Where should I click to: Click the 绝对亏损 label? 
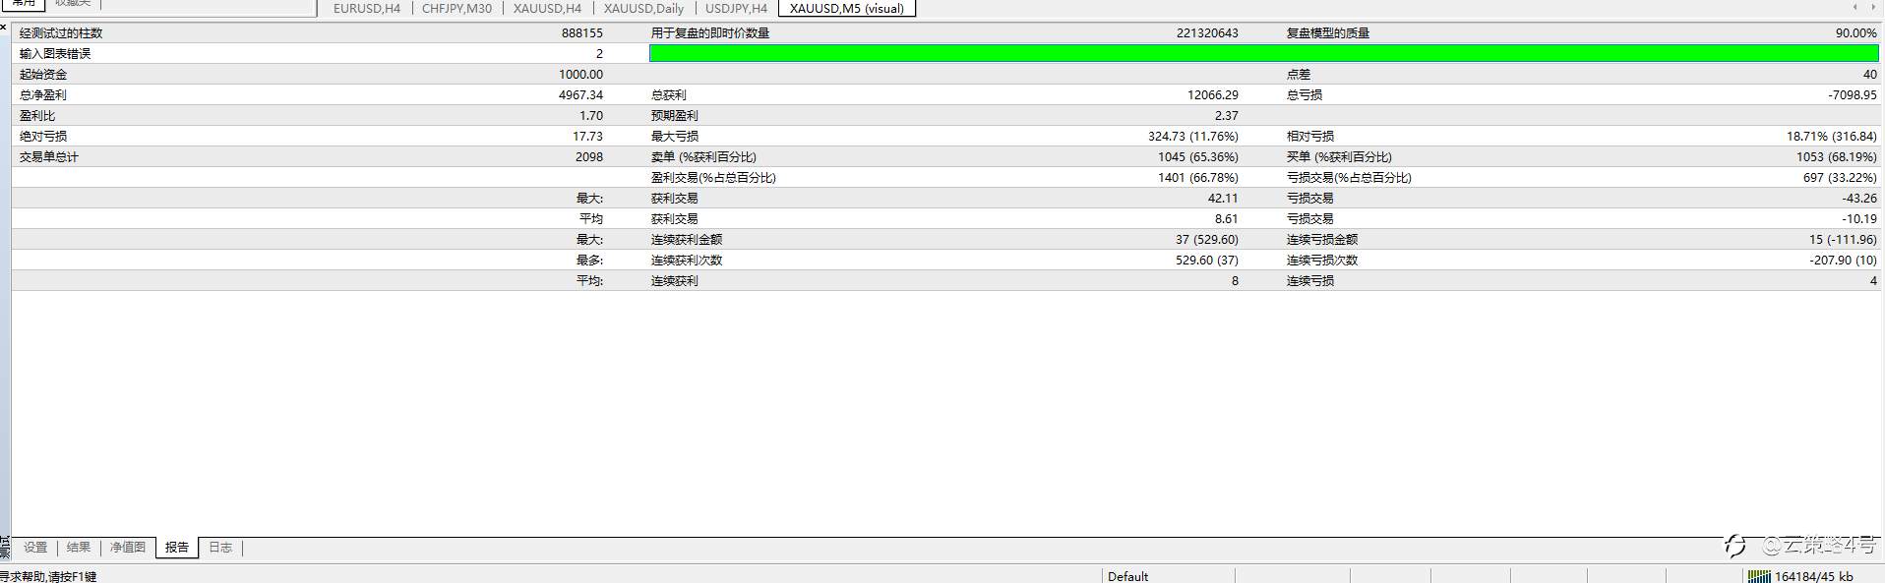[x=43, y=136]
